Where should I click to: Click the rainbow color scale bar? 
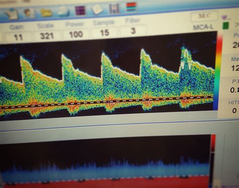[218, 71]
